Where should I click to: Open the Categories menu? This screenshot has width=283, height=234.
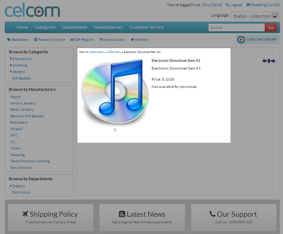[x=45, y=27]
